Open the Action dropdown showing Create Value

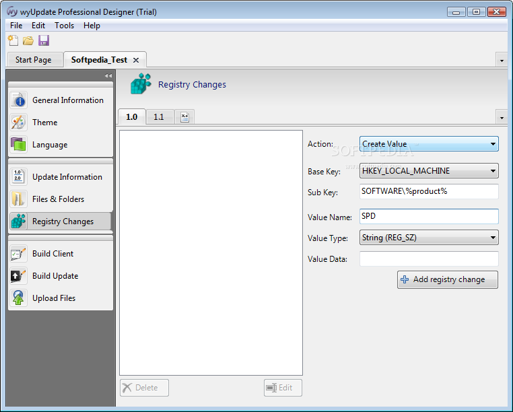point(429,144)
